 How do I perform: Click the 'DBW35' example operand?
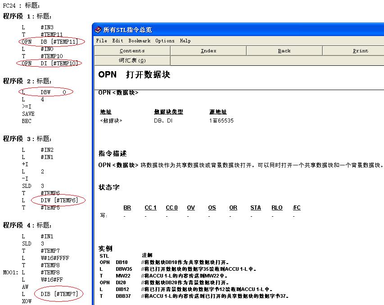pyautogui.click(x=124, y=269)
